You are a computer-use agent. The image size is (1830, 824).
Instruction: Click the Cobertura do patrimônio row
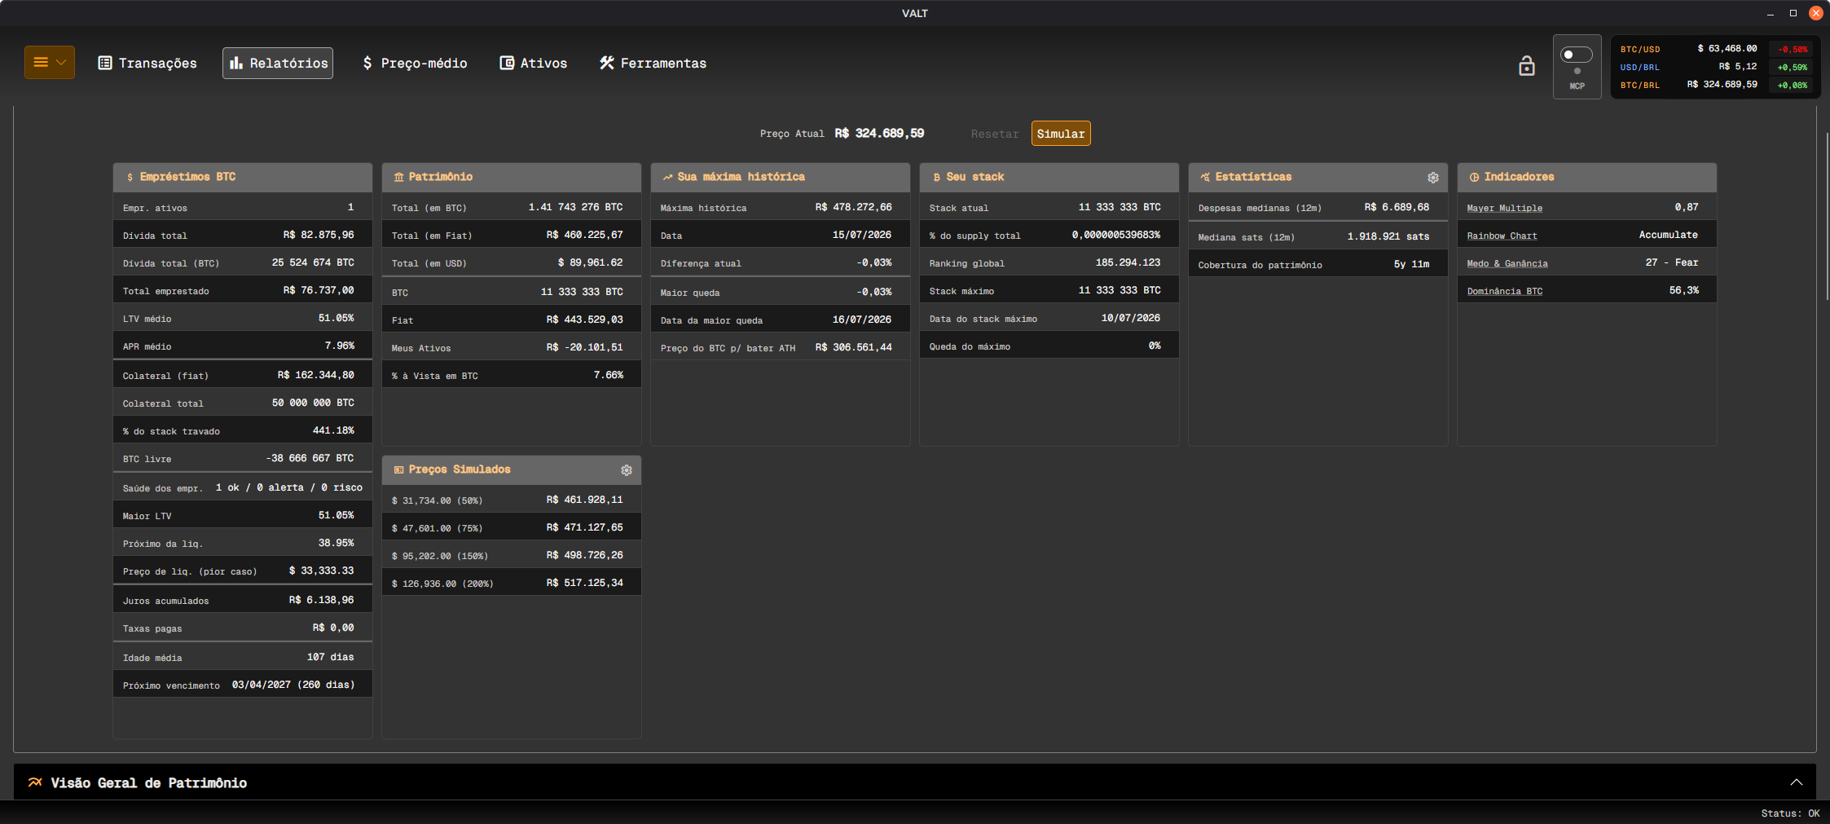tap(1318, 264)
